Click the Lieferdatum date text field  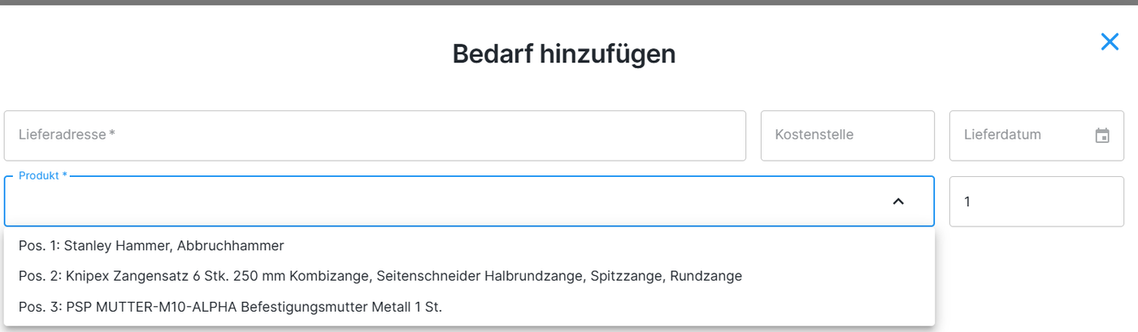click(1016, 136)
